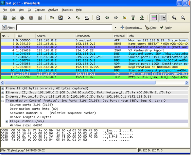This screenshot has height=155, width=191.
Task: Open a capture file with folder icon
Action: pyautogui.click(x=52, y=18)
